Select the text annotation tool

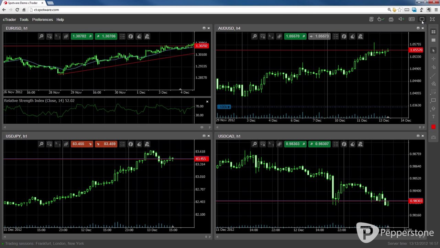click(x=433, y=117)
